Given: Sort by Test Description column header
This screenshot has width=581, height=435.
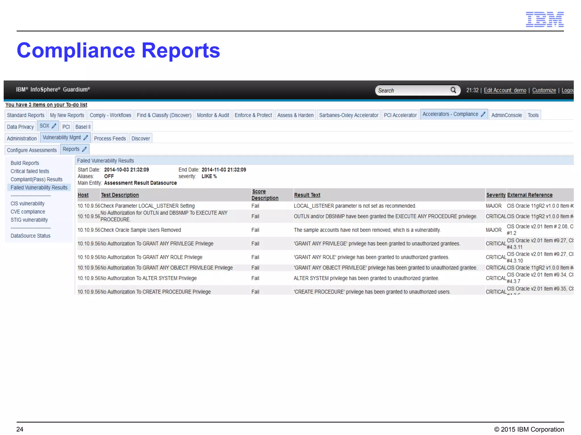Looking at the screenshot, I should pyautogui.click(x=120, y=195).
